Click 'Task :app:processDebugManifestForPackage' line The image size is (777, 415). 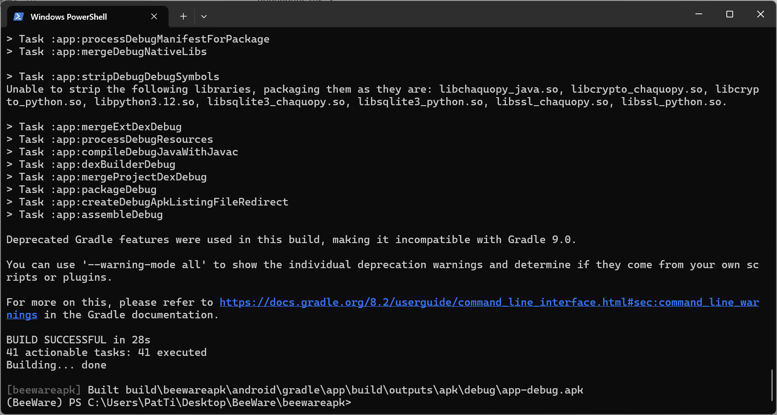tap(138, 39)
